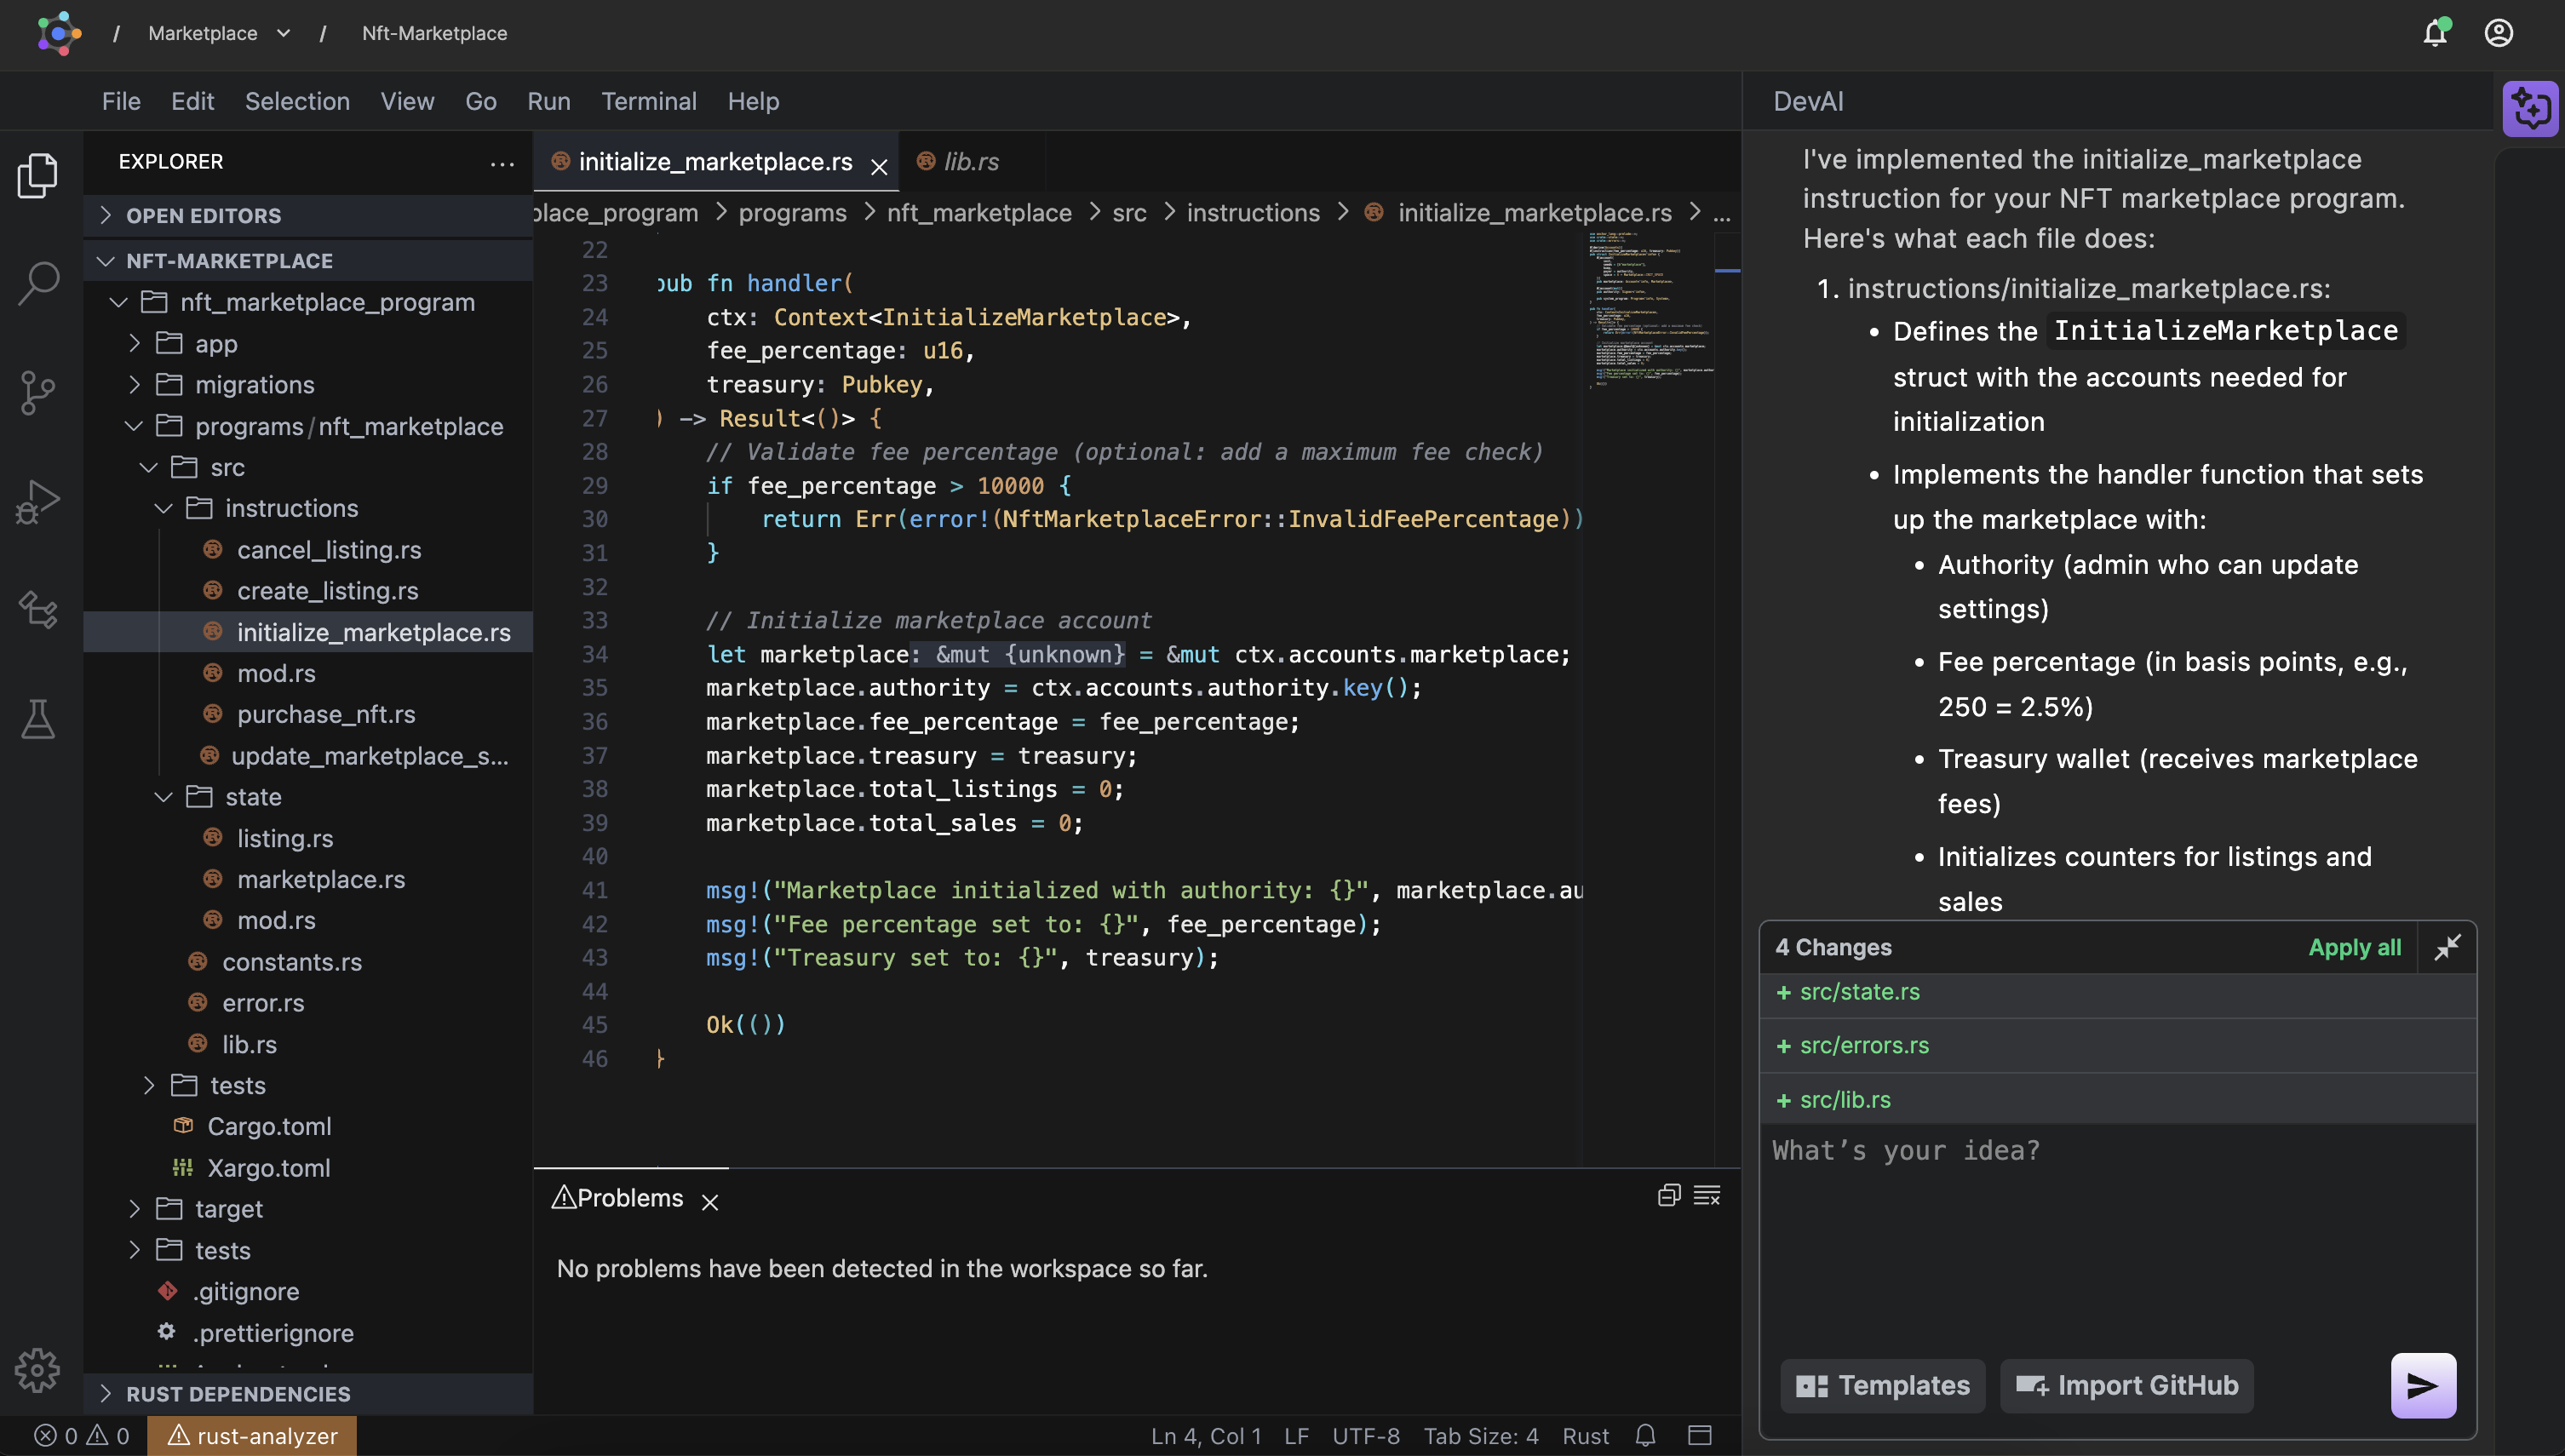Open the Cargo.toml file
The image size is (2565, 1456).
(269, 1126)
